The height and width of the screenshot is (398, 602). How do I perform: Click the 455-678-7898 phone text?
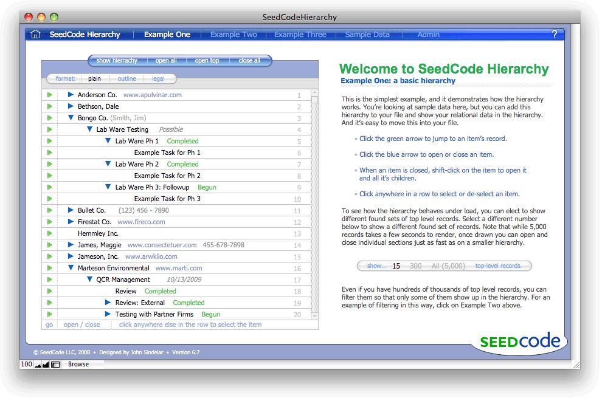point(223,245)
